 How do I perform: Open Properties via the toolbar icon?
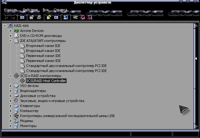[32, 17]
